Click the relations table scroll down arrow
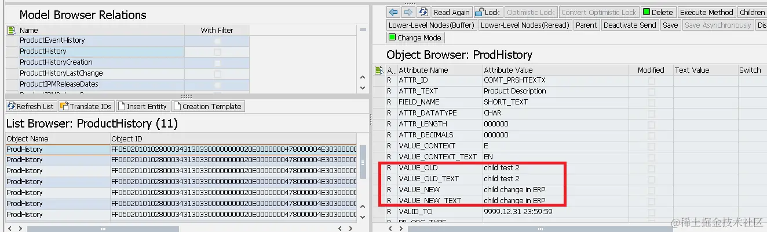 pyautogui.click(x=363, y=88)
